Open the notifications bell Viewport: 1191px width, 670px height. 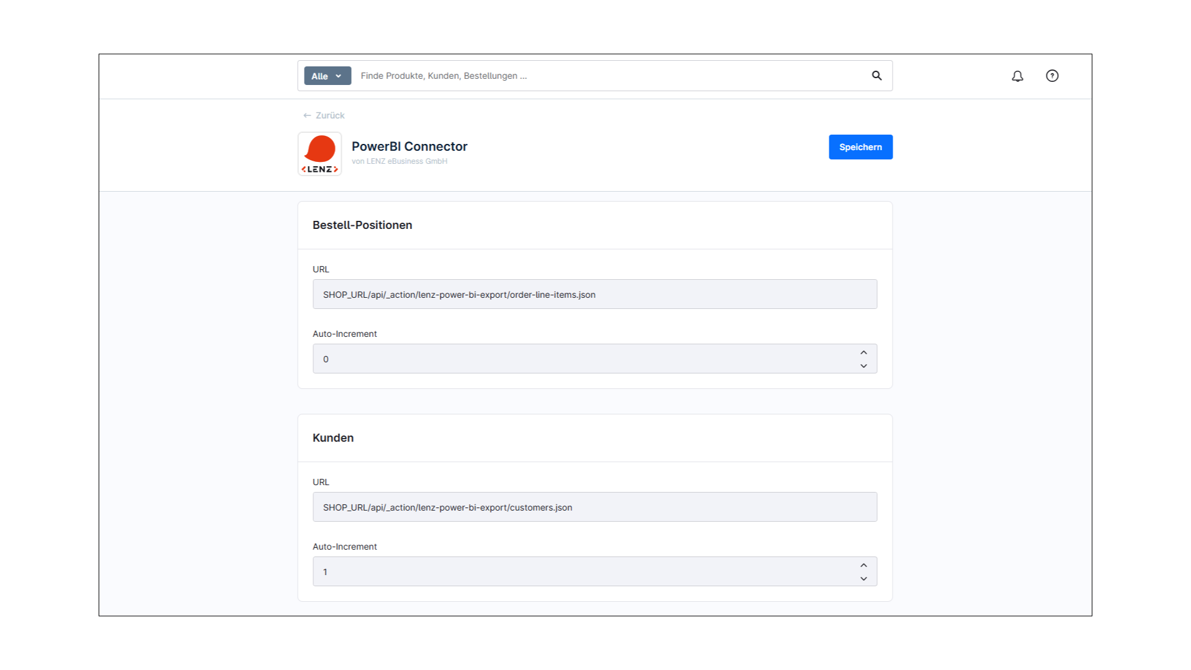[1017, 76]
